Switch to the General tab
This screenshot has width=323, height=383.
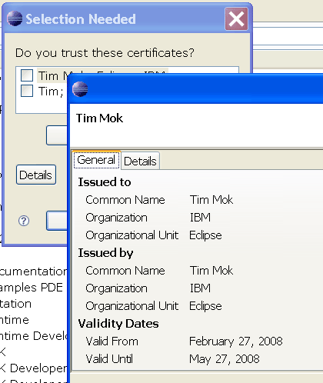pyautogui.click(x=96, y=160)
